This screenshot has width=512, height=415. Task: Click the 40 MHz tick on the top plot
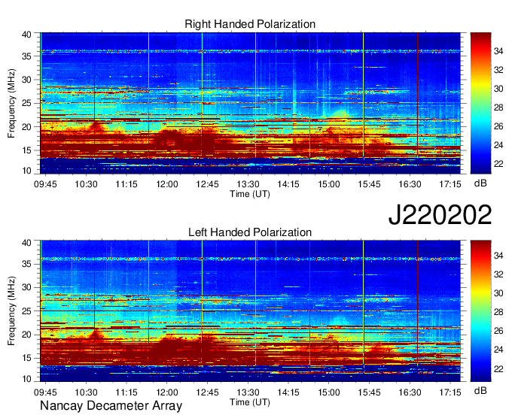coord(27,35)
